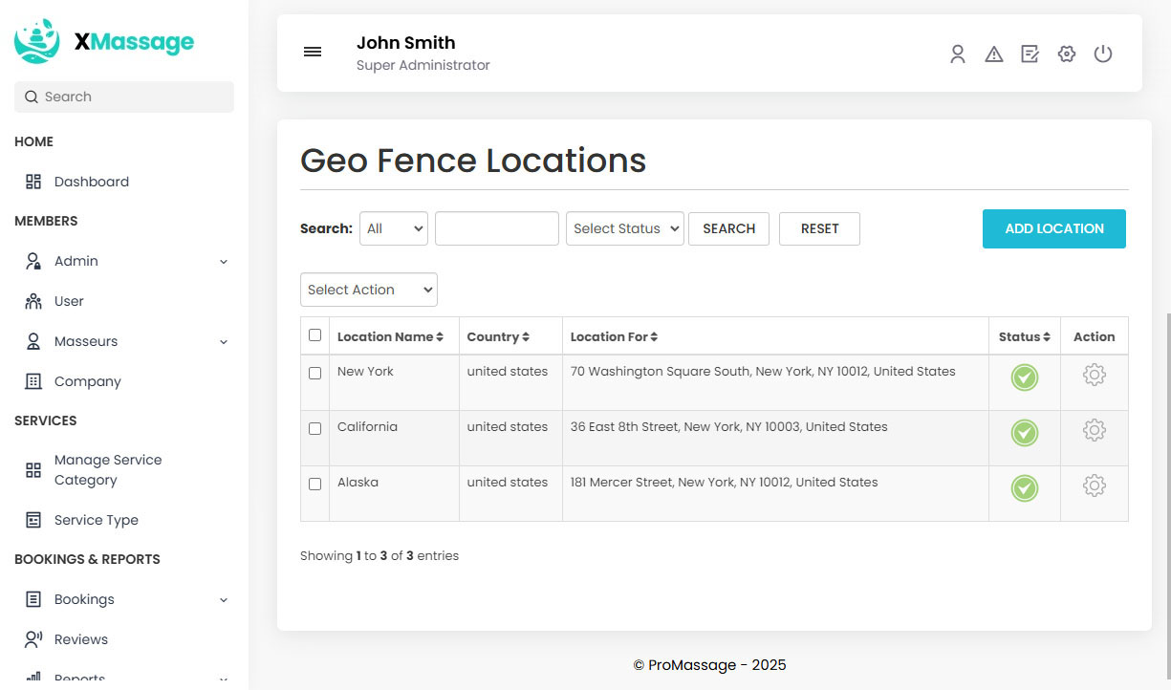The height and width of the screenshot is (690, 1171).
Task: Click the header settings gear icon
Action: click(x=1067, y=54)
